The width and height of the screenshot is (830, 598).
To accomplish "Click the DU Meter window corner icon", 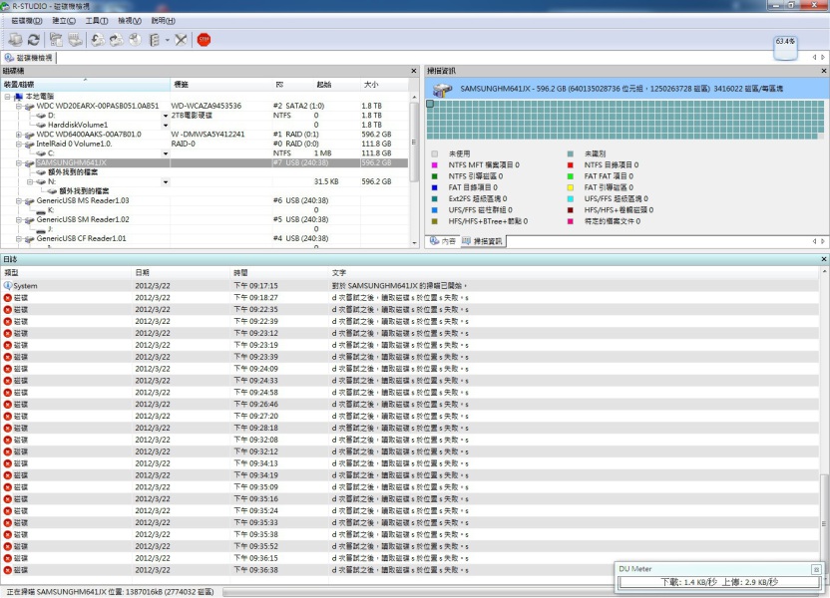I will [816, 569].
